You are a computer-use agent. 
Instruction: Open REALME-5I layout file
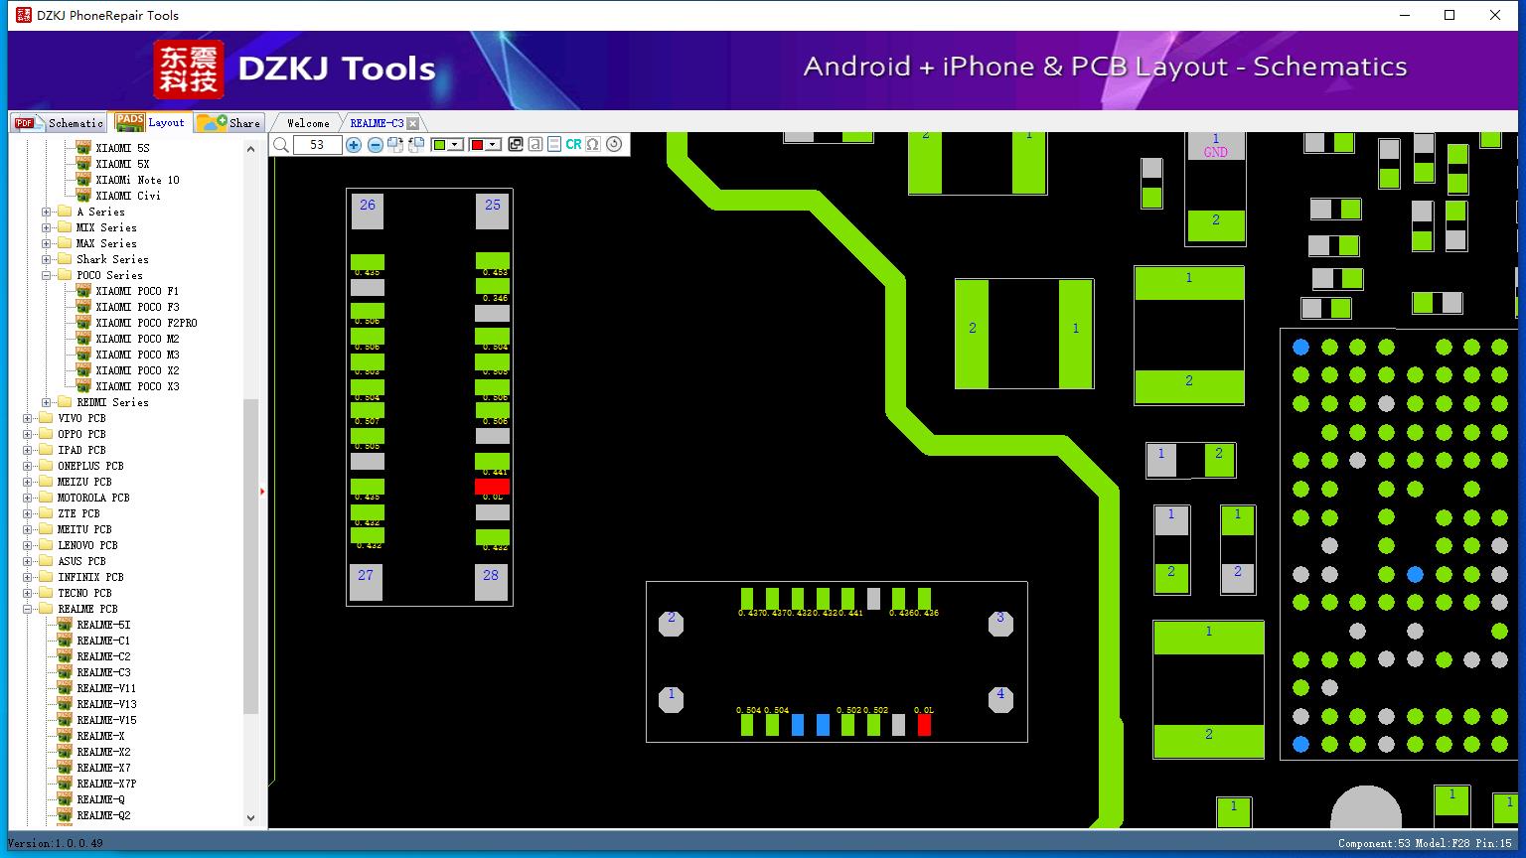(x=103, y=625)
